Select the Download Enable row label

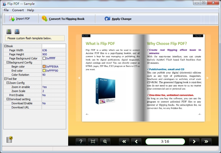[x=22, y=103]
